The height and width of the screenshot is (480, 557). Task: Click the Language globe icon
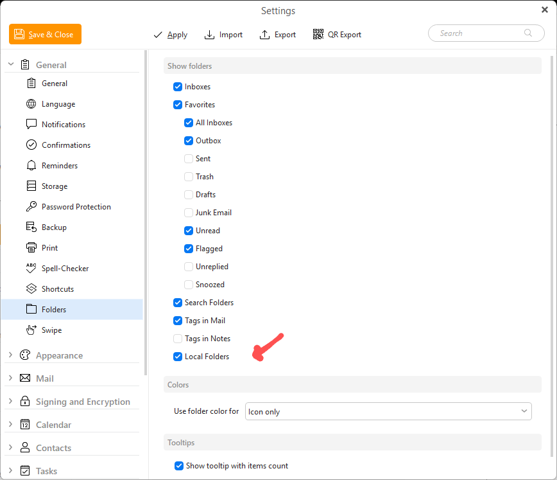(x=31, y=104)
